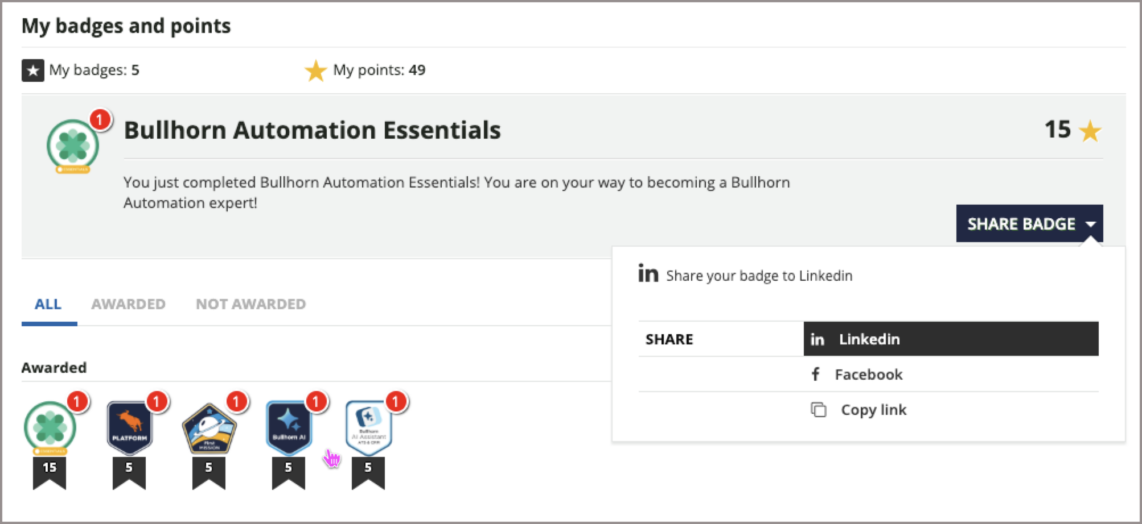Click the badge completion description text
Image resolution: width=1142 pixels, height=524 pixels.
click(457, 193)
